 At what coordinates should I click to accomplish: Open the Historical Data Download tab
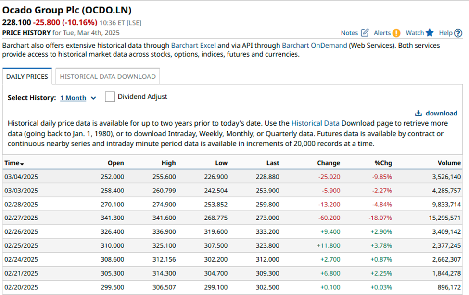tap(108, 77)
